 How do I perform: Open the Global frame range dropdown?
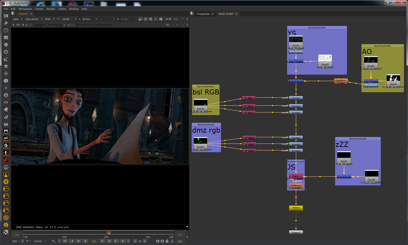[40, 241]
